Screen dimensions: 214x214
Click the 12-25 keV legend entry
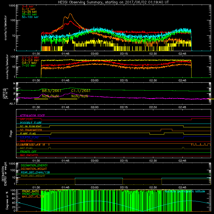[x=29, y=12]
